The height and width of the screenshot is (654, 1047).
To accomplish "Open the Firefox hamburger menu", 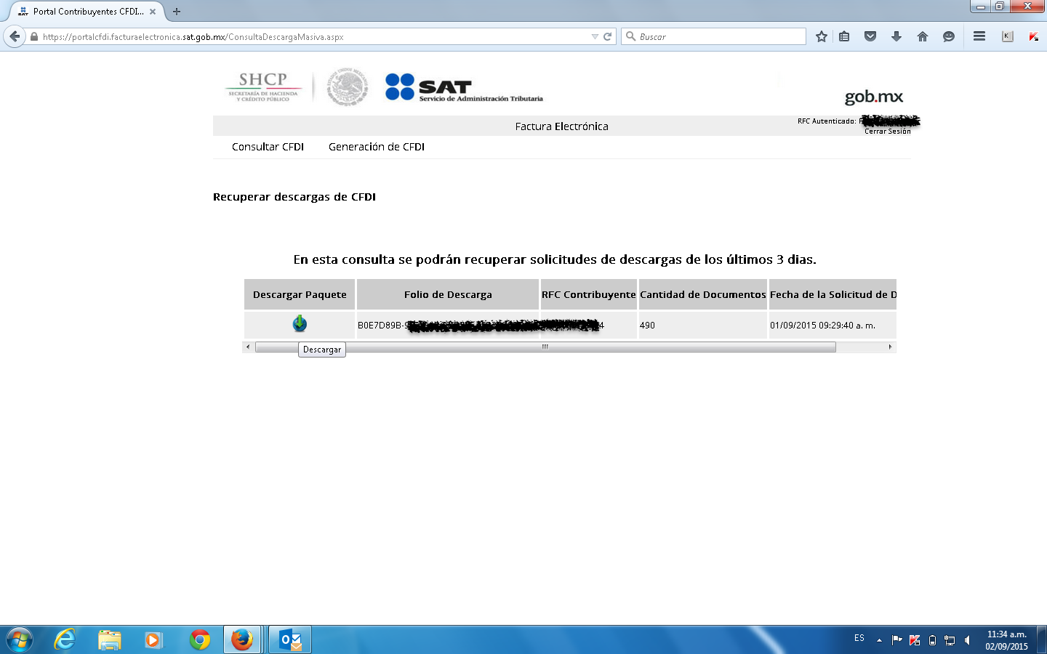I will [979, 36].
